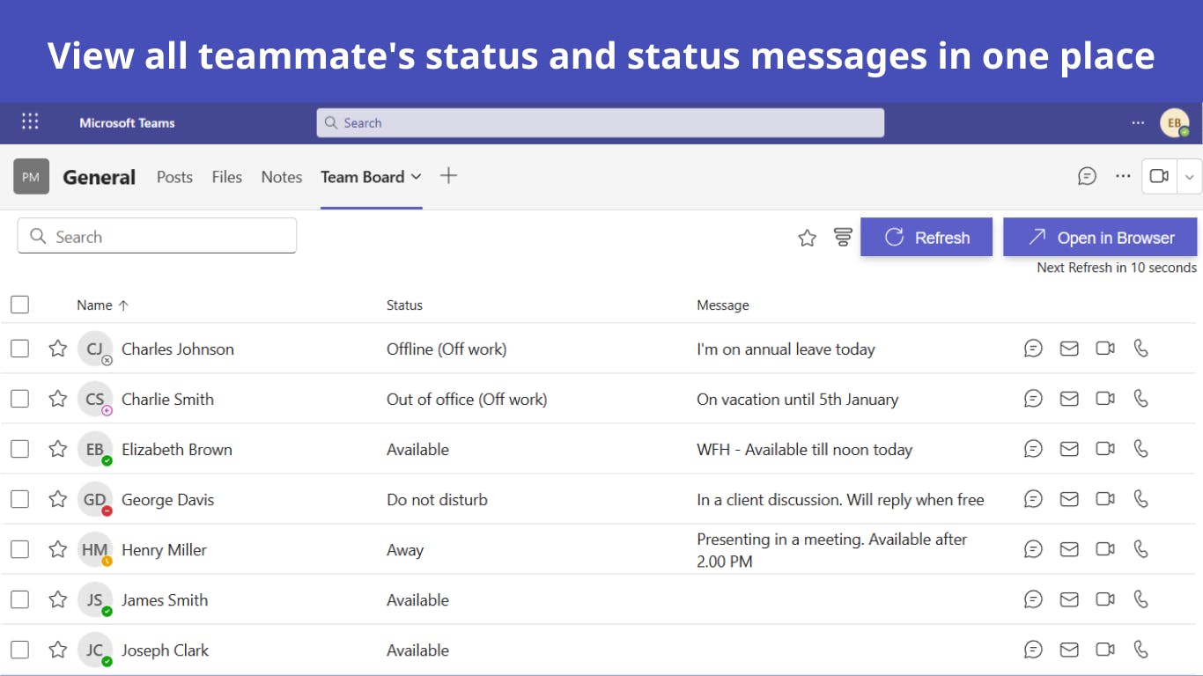
Task: Click the Refresh button
Action: [926, 237]
